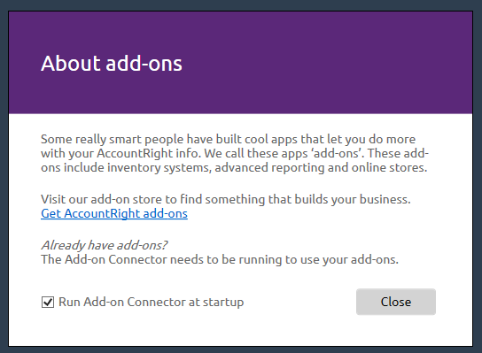Click 'The Add-on Connector needs to be running' text
Viewport: 482px width, 353px height.
pyautogui.click(x=220, y=260)
